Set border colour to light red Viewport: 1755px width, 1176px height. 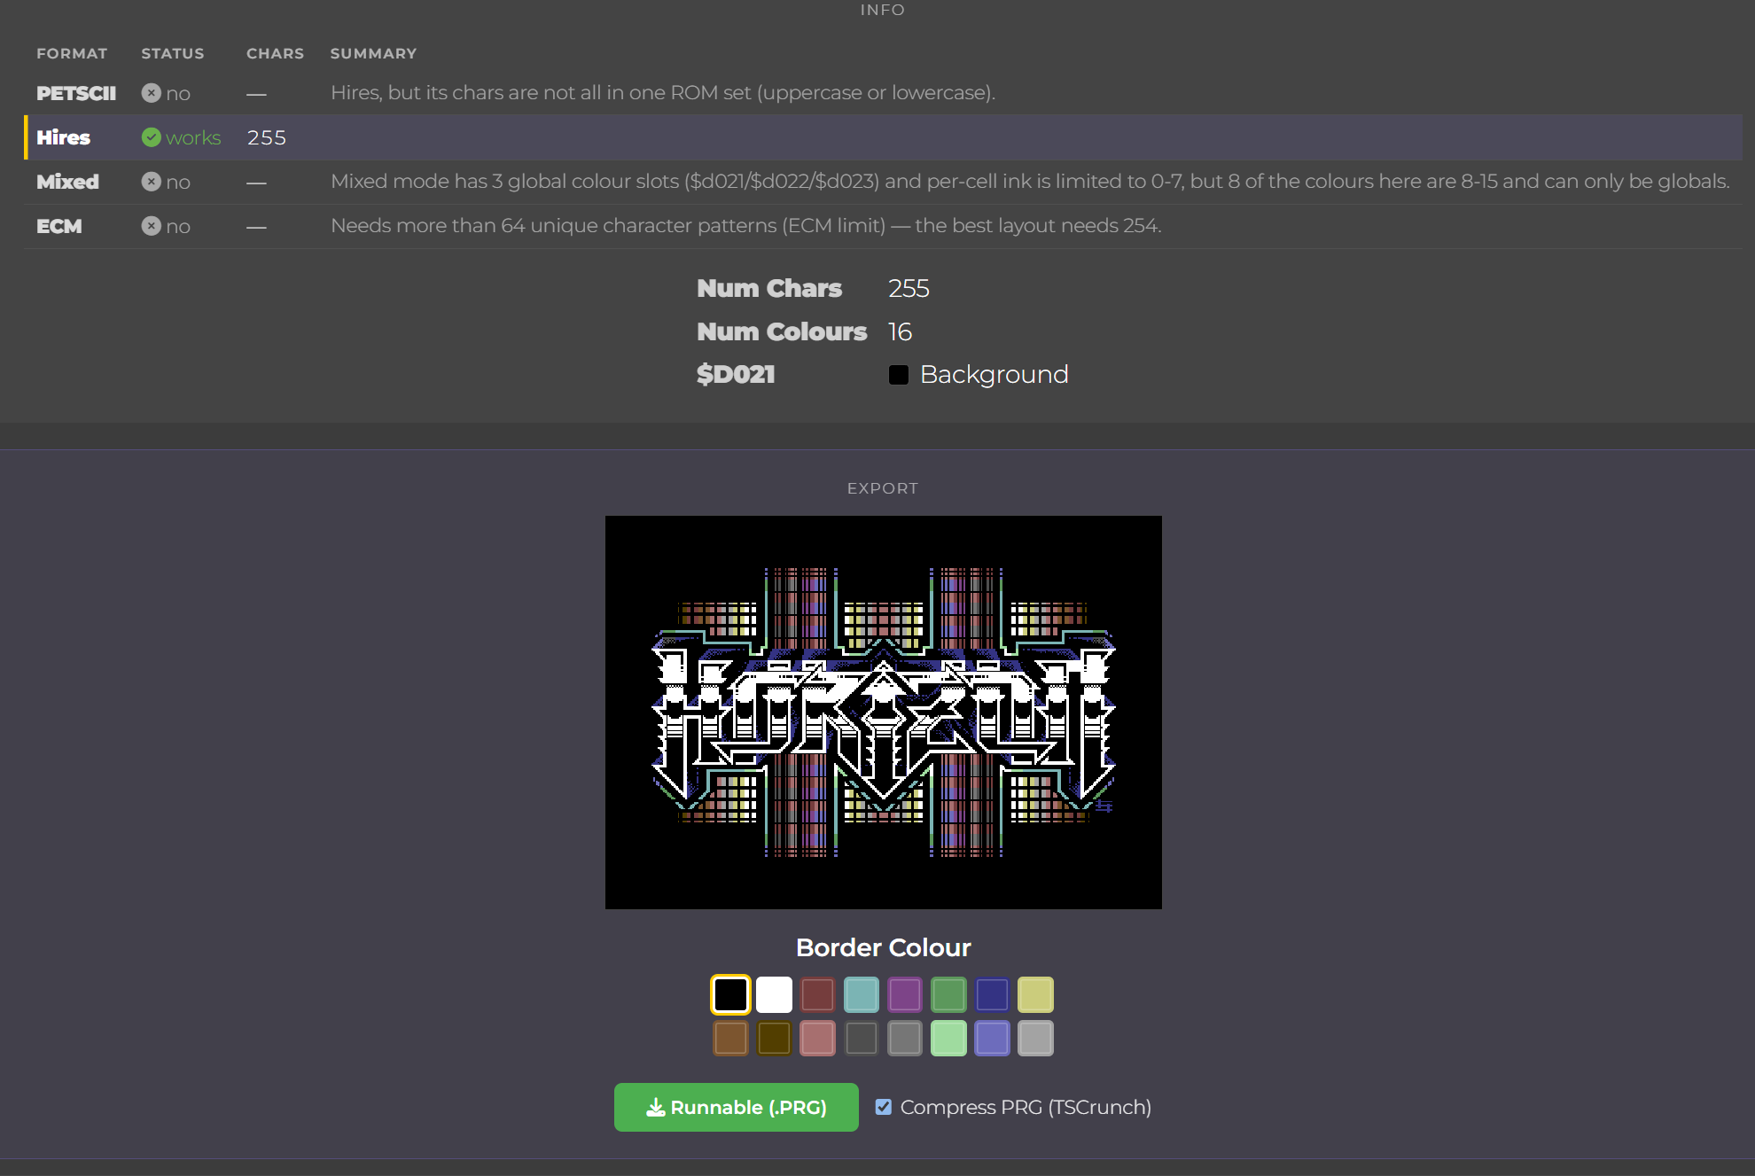817,1038
